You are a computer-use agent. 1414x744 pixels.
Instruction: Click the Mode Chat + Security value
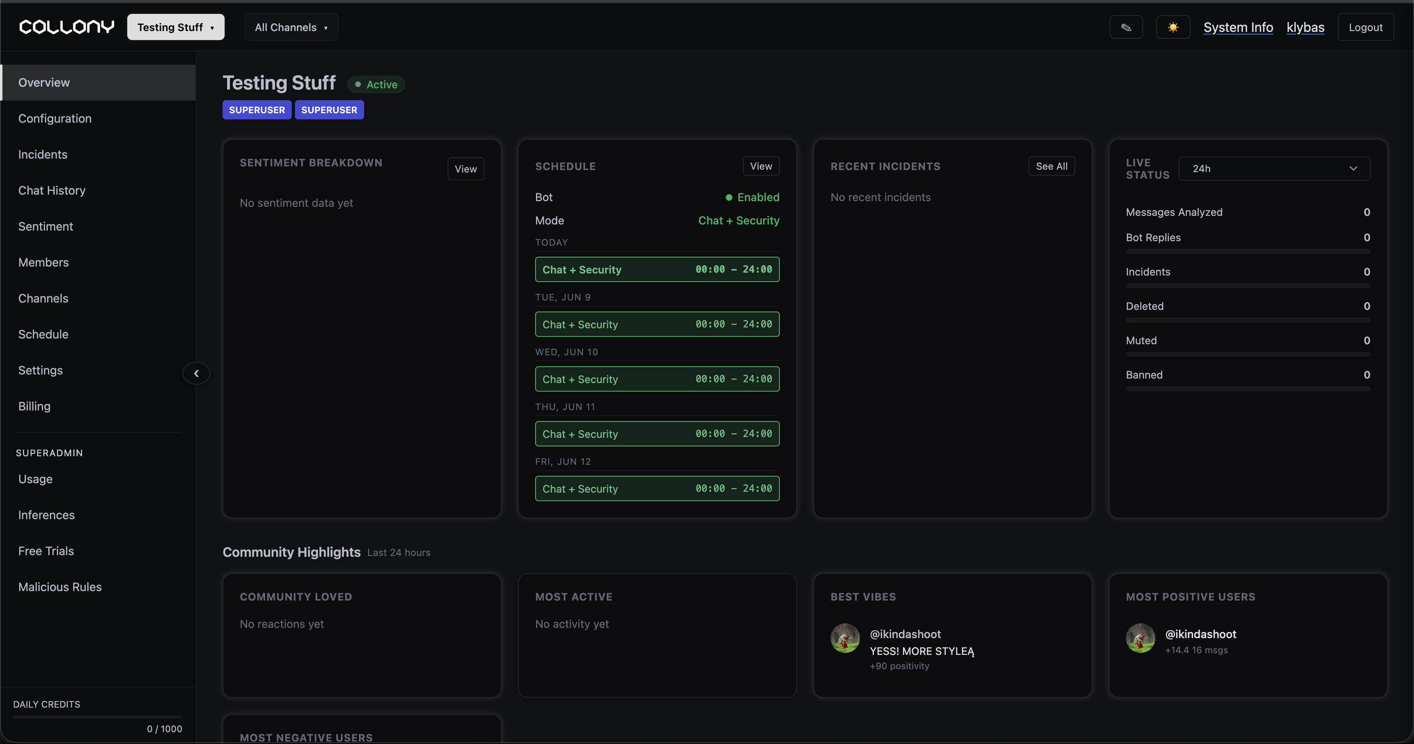click(x=738, y=220)
